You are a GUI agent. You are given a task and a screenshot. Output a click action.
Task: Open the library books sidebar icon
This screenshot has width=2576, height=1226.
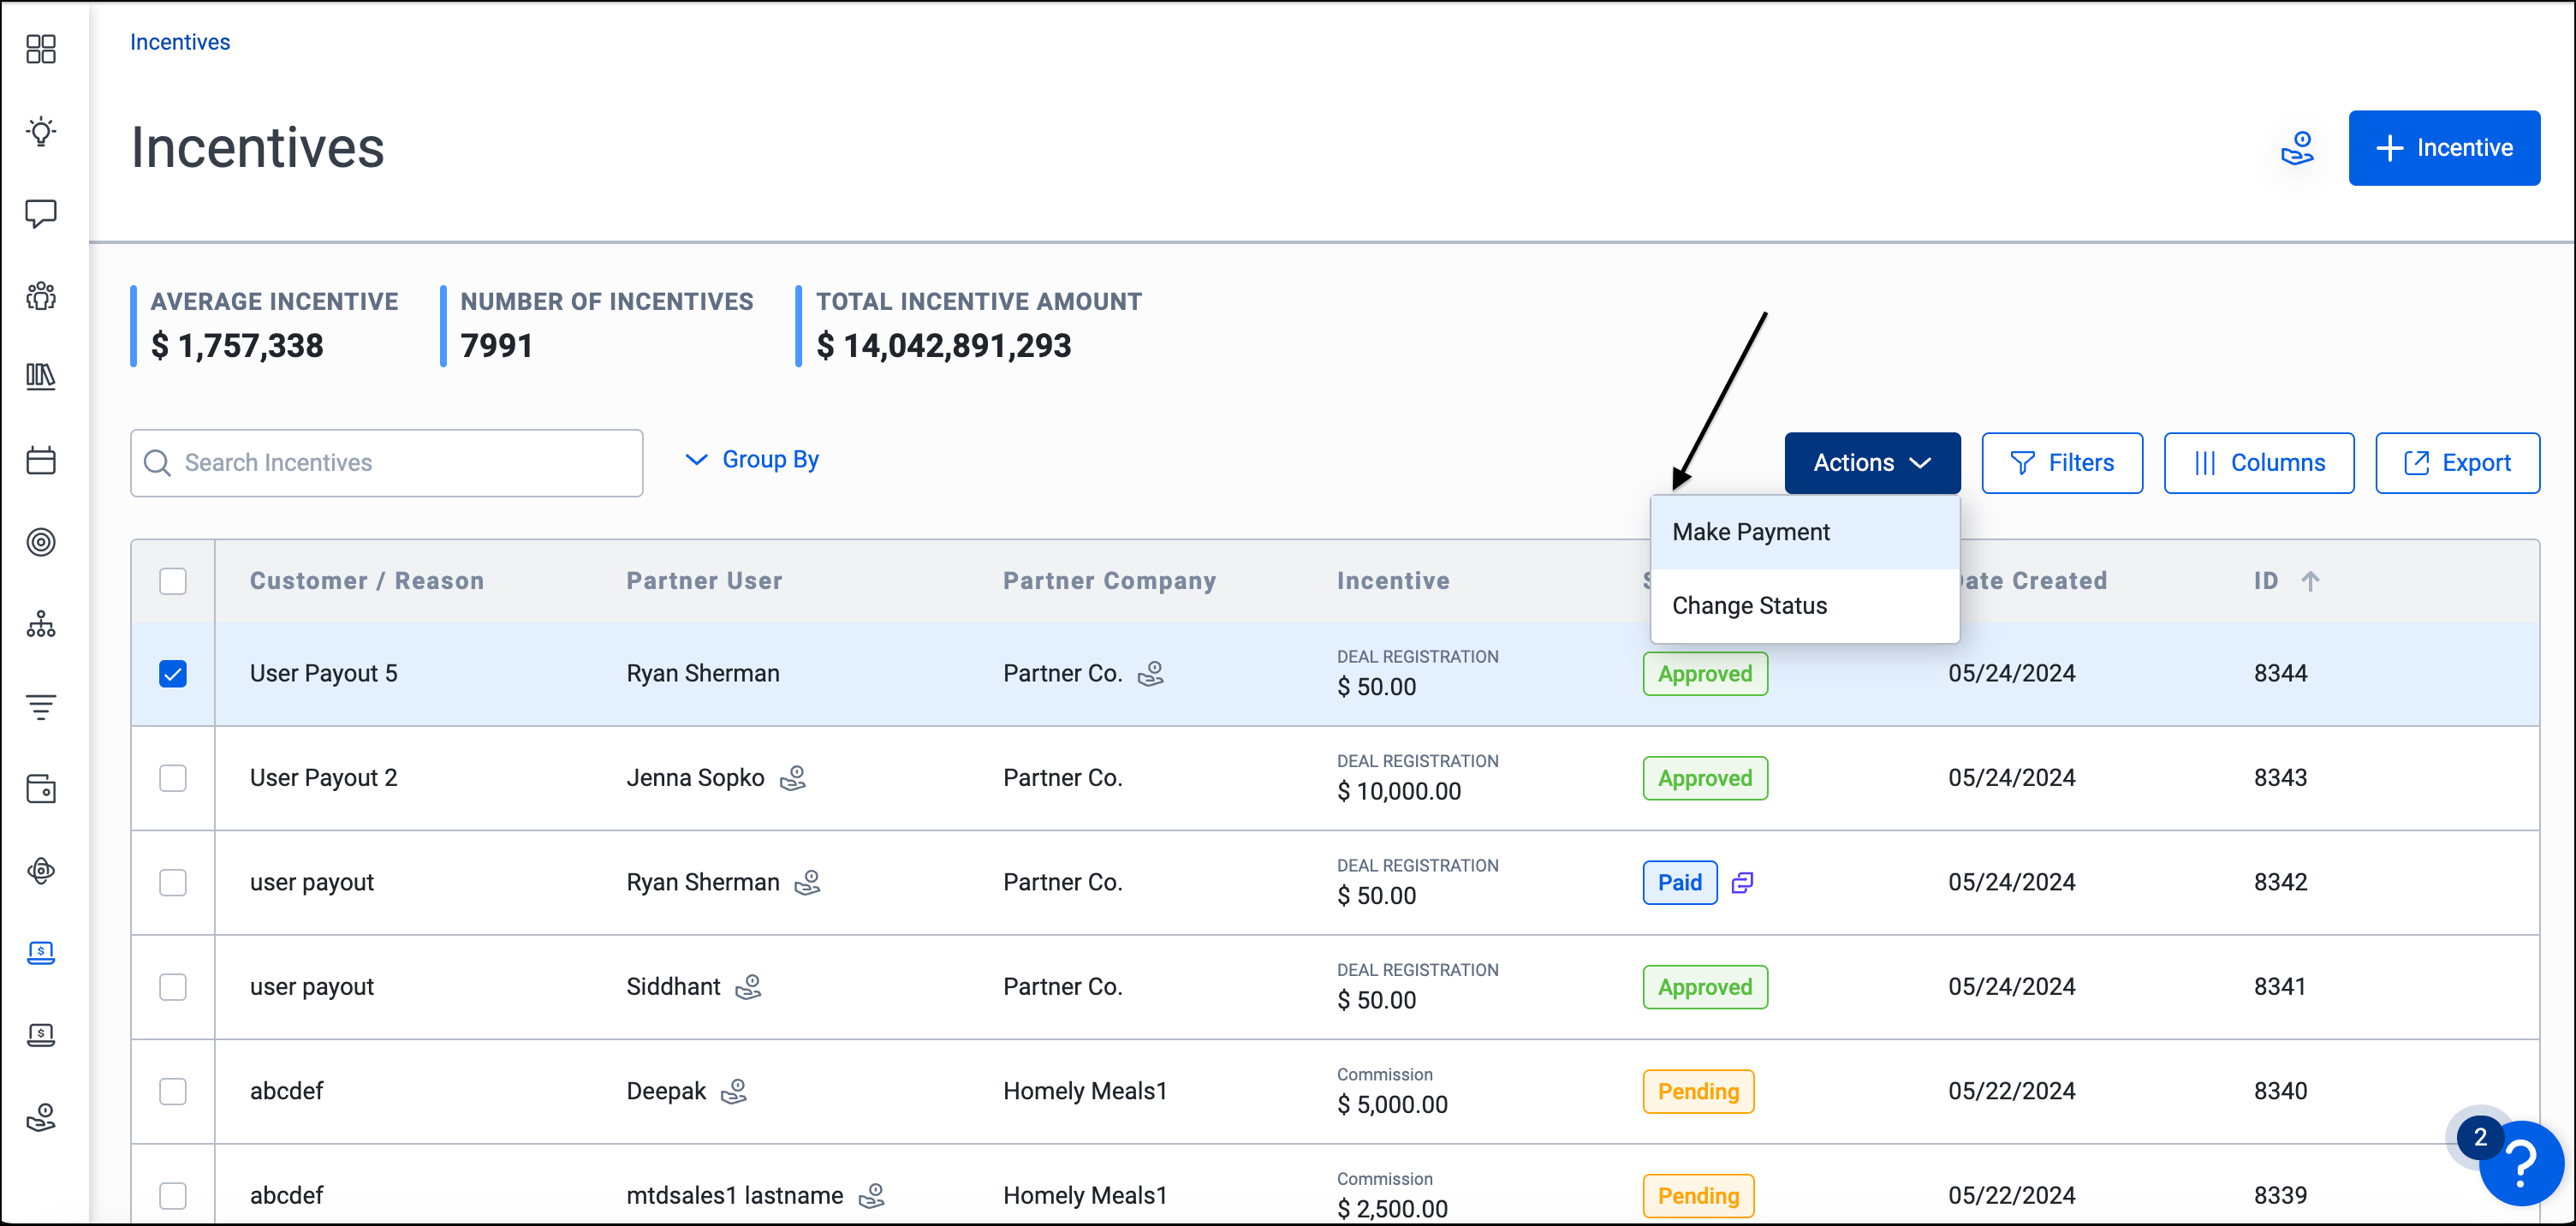coord(41,377)
